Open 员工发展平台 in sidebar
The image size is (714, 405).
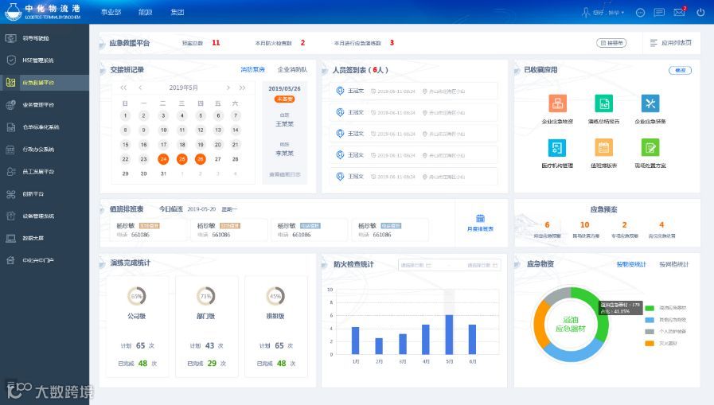(38, 172)
